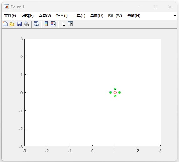This screenshot has height=162, width=179.
Task: Open the 插入(I) menu
Action: pos(62,16)
